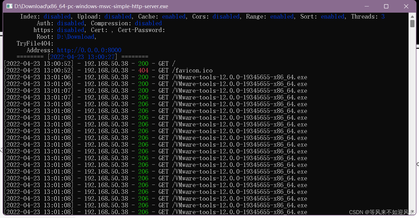
Task: Click the Sort enabled value
Action: tap(333, 17)
